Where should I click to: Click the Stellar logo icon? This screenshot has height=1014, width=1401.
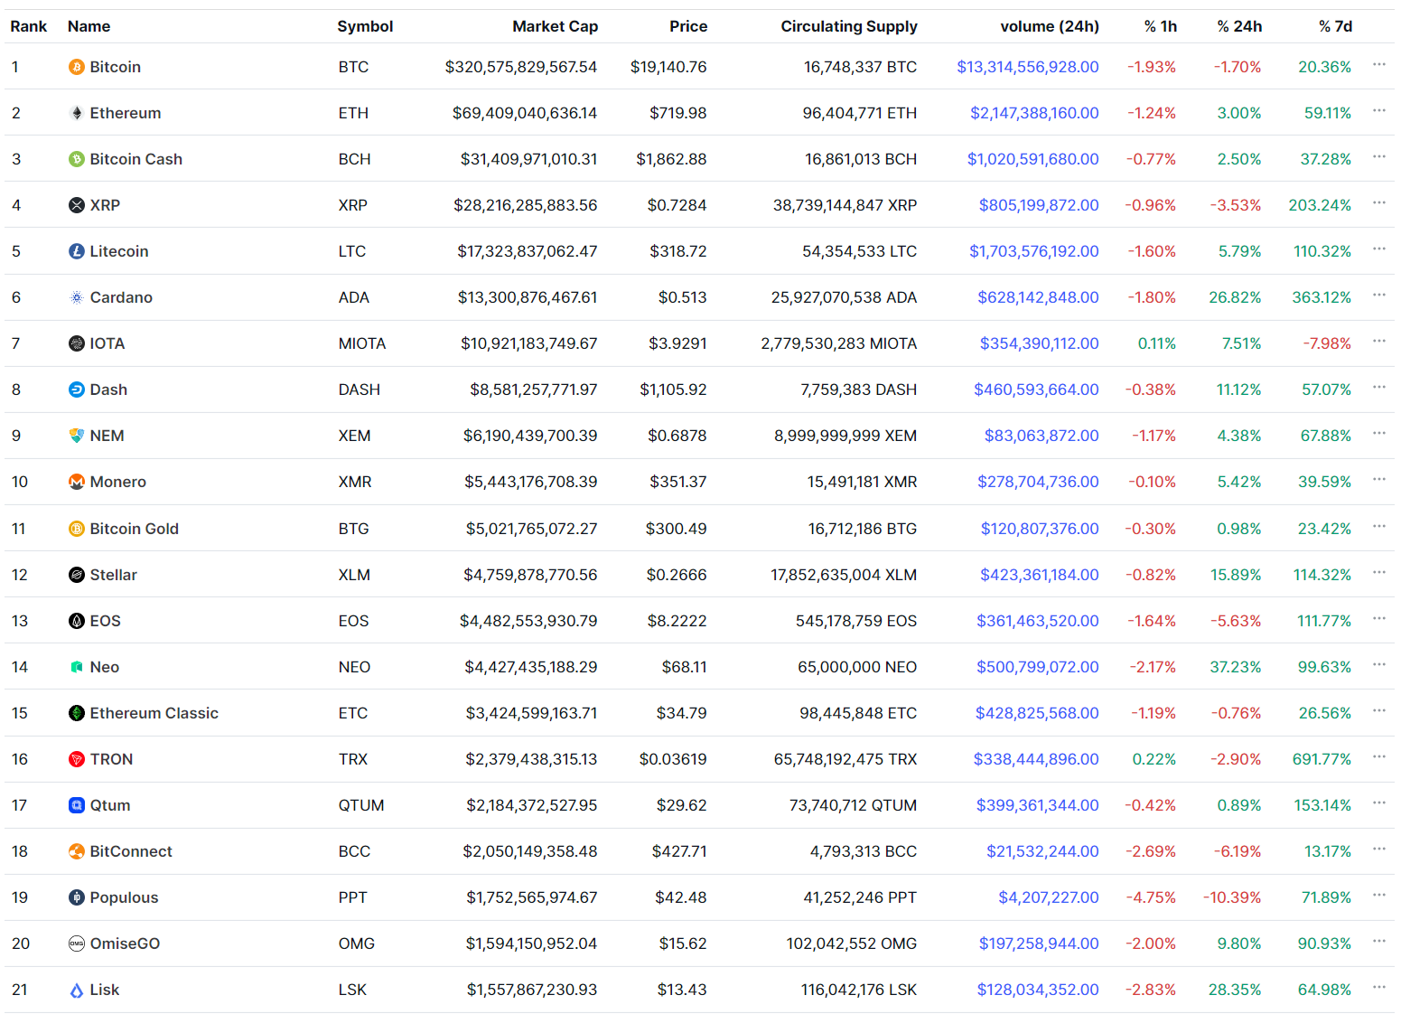click(x=77, y=575)
